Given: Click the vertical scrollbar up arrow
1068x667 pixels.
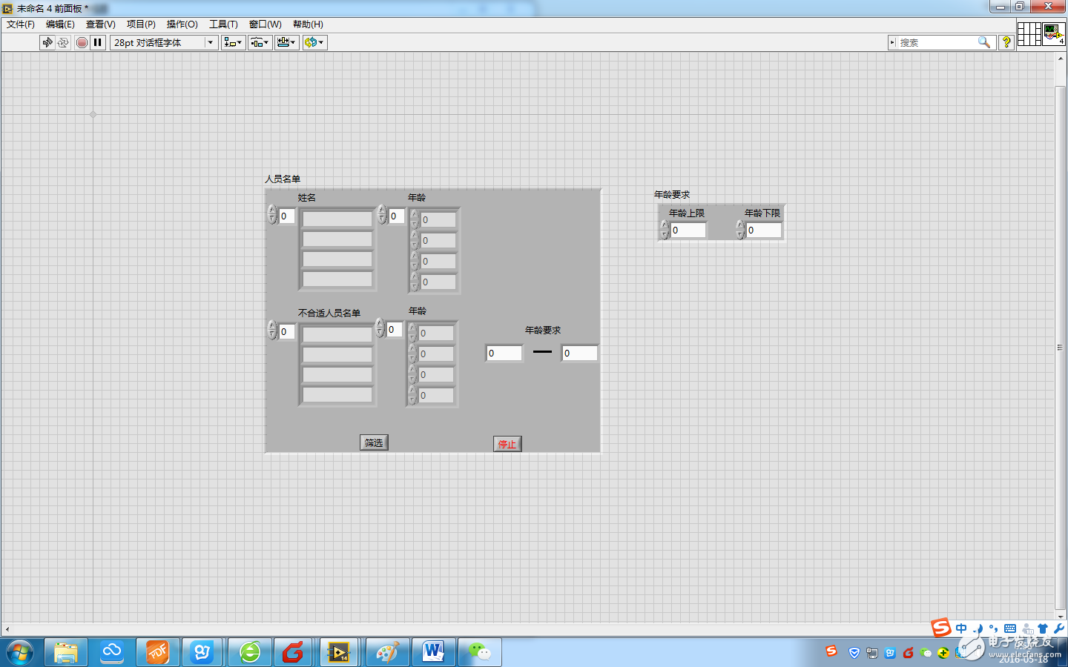Looking at the screenshot, I should 1060,59.
